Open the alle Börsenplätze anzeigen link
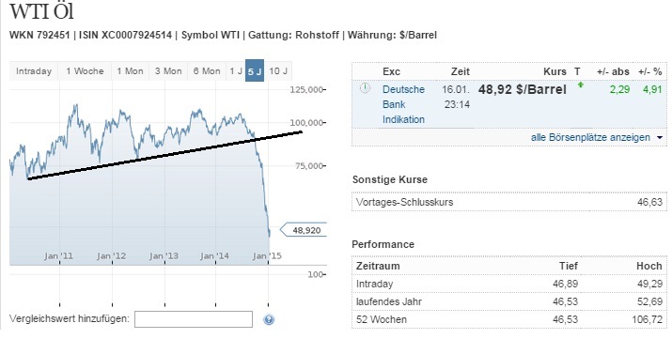The height and width of the screenshot is (339, 672). (590, 137)
